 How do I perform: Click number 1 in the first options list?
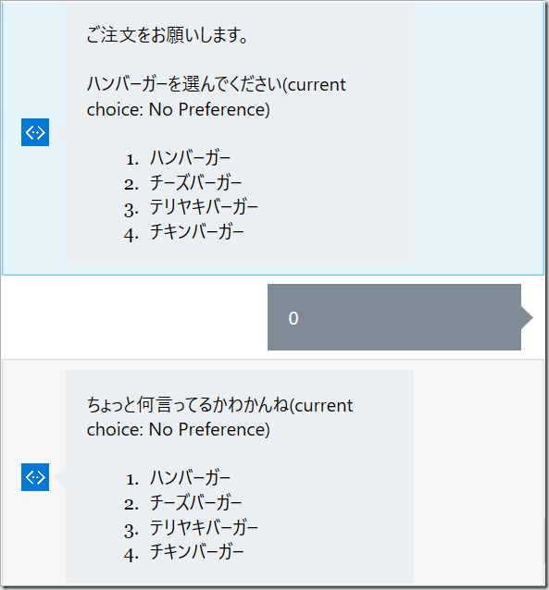pyautogui.click(x=132, y=160)
